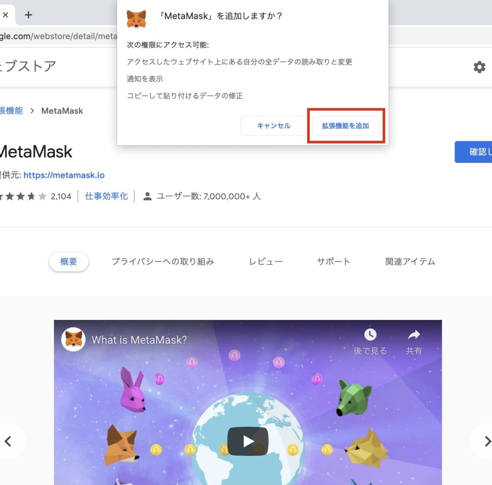
Task: Close the current browser tab
Action: [x=5, y=15]
